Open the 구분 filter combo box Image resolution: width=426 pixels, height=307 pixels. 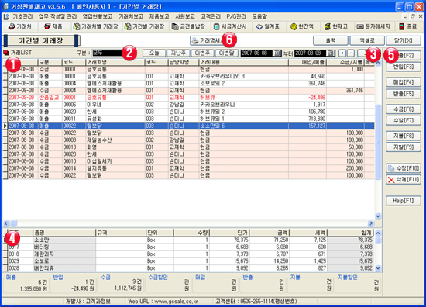[x=107, y=53]
